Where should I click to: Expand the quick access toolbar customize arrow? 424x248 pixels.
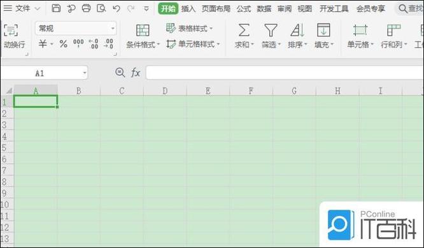click(146, 9)
